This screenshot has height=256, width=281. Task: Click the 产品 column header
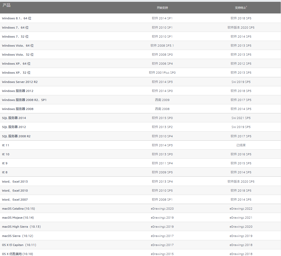tap(6, 5)
